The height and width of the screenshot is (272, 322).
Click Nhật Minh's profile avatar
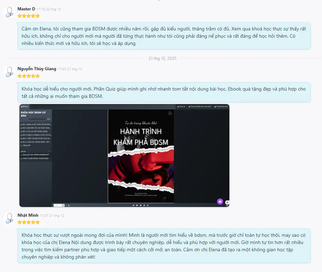coord(9,218)
